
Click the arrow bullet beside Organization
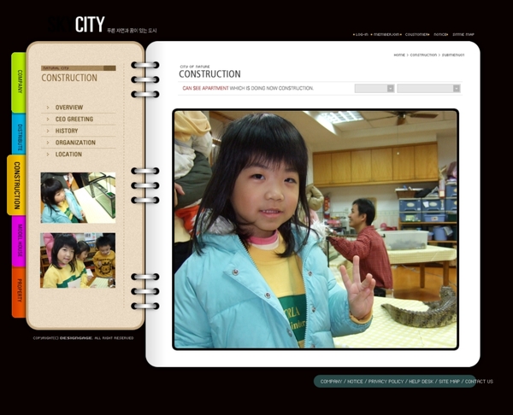coord(48,143)
